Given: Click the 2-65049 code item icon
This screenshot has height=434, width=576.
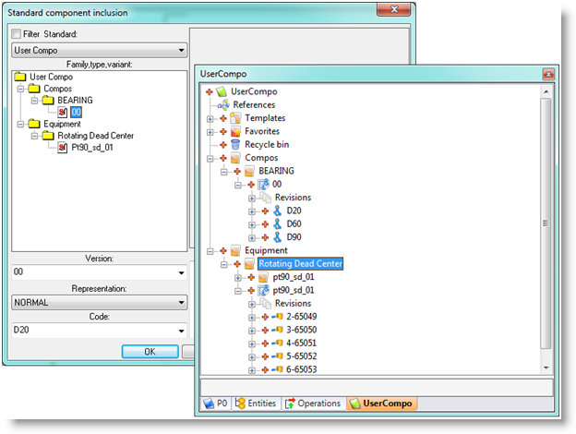Looking at the screenshot, I should [x=277, y=317].
